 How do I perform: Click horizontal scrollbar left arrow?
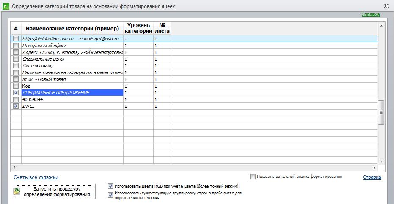pos(14,168)
